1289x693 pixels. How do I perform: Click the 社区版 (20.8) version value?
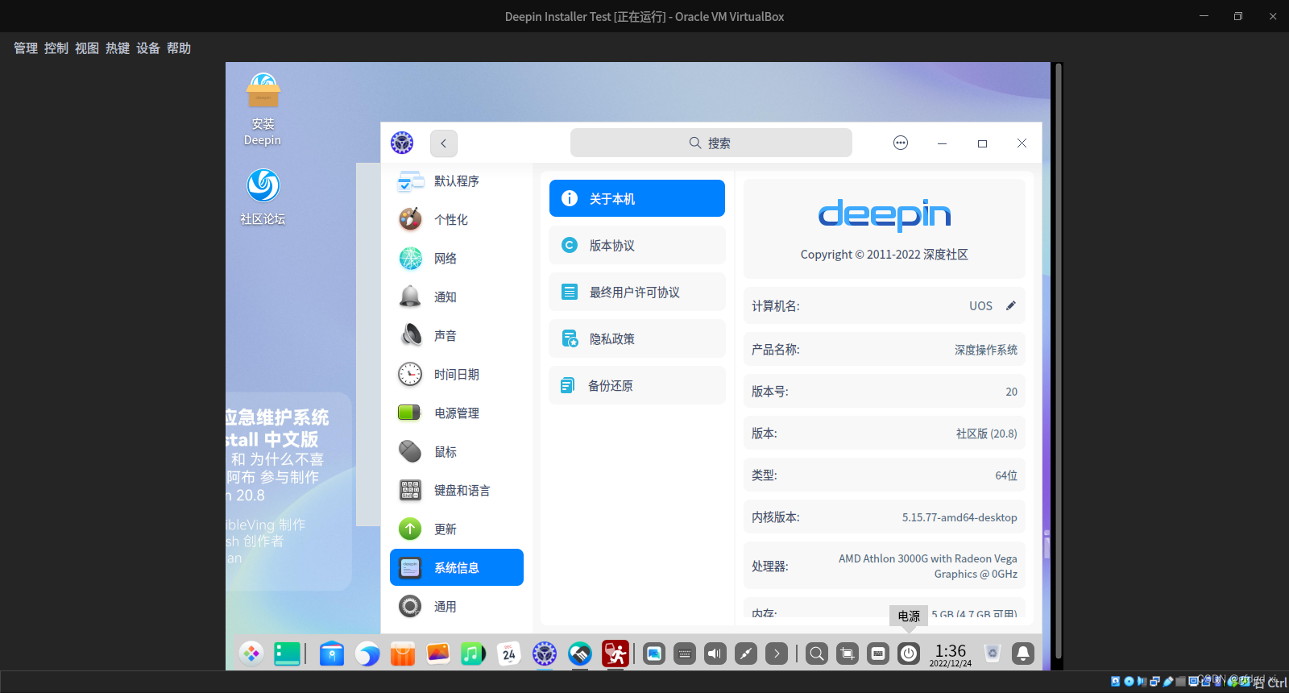tap(987, 434)
